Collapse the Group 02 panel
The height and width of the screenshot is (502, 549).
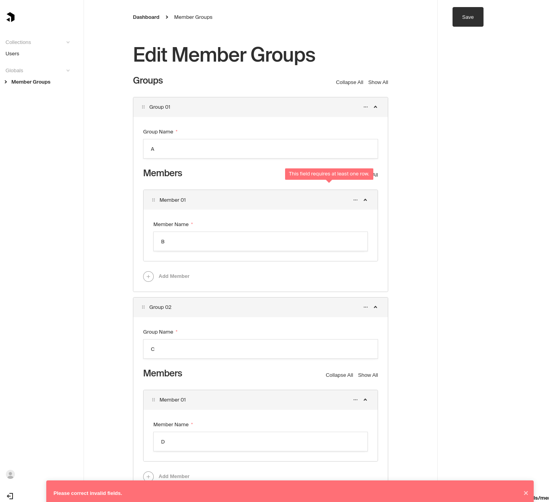click(x=375, y=307)
